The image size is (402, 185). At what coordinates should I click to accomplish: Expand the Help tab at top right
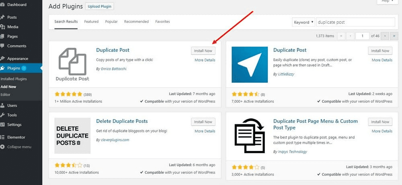[388, 1]
